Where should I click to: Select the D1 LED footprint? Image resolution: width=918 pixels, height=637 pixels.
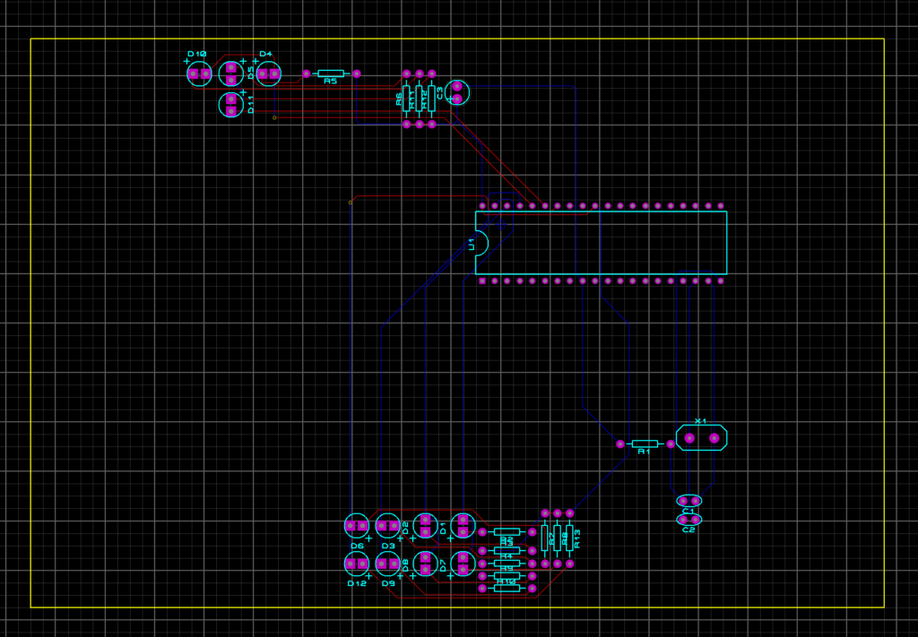[x=462, y=525]
